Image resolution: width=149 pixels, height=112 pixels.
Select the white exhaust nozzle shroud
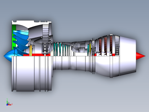128,56
